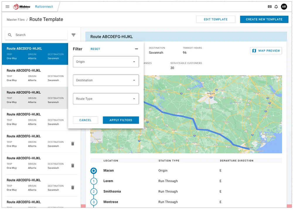Click Railconnect in the header
293x210 pixels.
click(x=44, y=6)
